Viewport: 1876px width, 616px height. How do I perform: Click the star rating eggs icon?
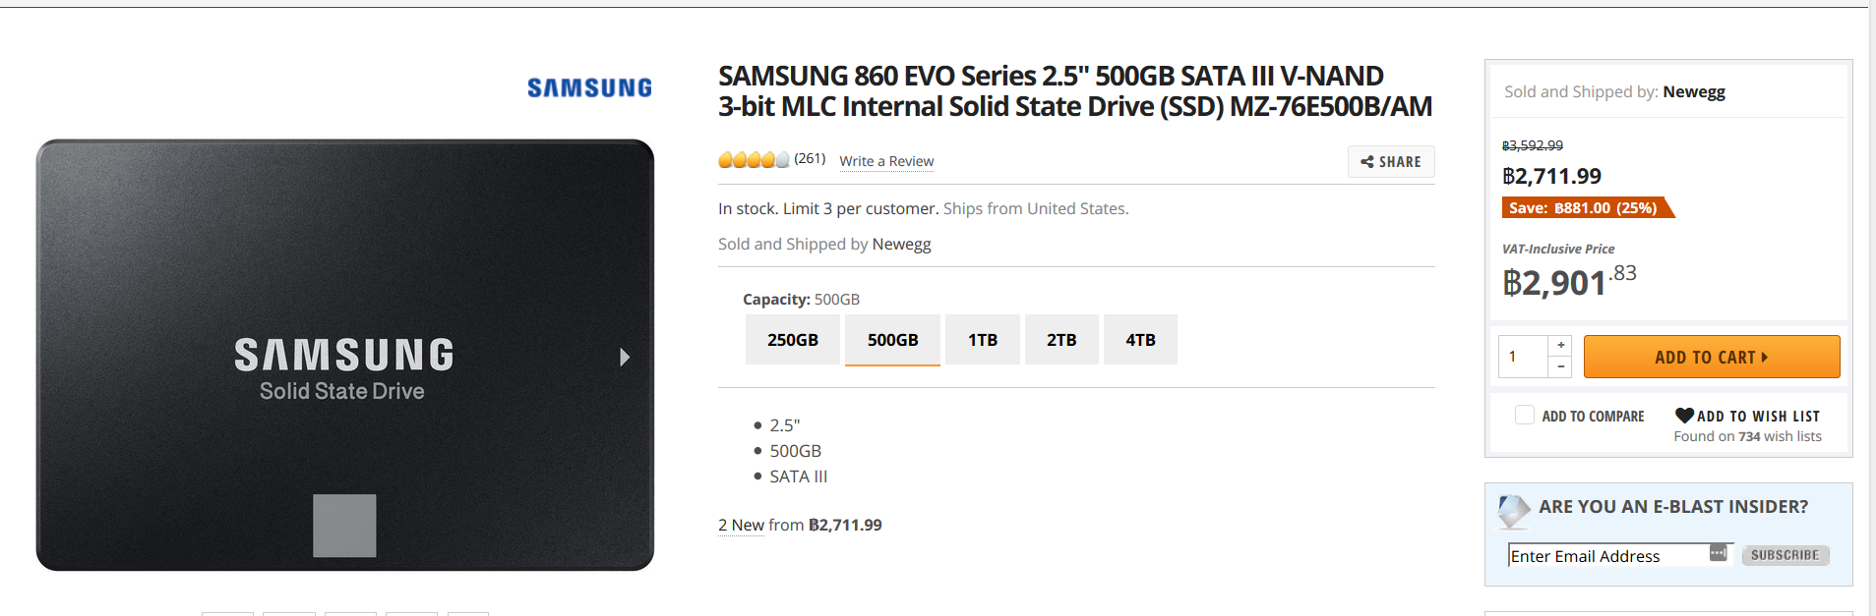click(754, 160)
